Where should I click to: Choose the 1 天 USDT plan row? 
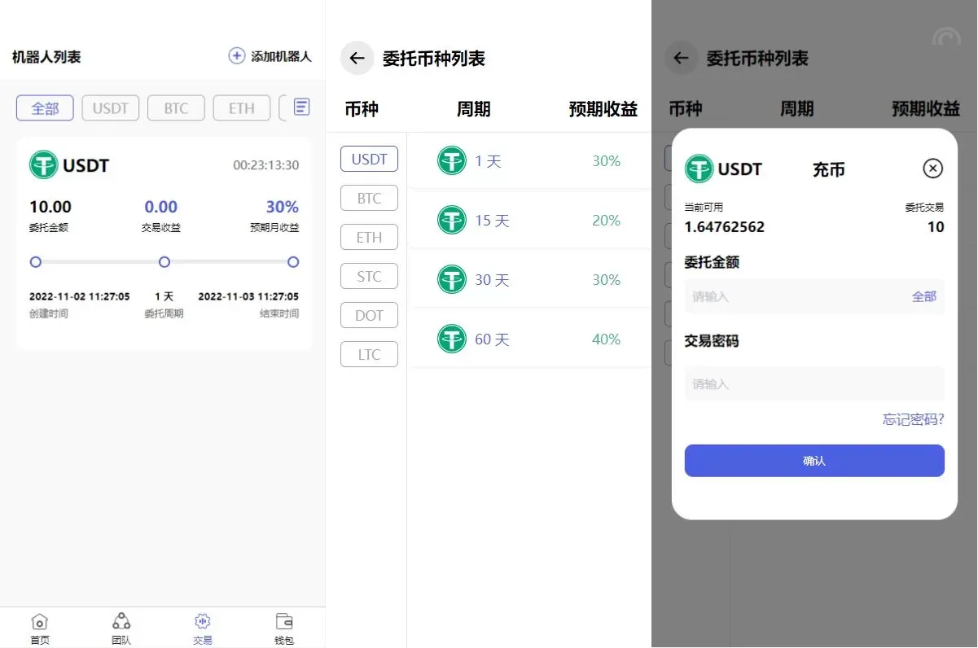coord(529,161)
